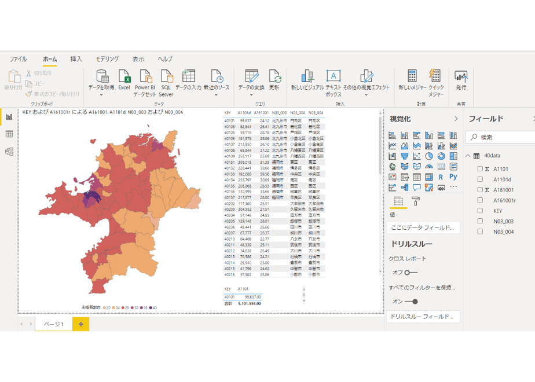
Task: Create a クイック メジャー
Action: click(x=436, y=83)
